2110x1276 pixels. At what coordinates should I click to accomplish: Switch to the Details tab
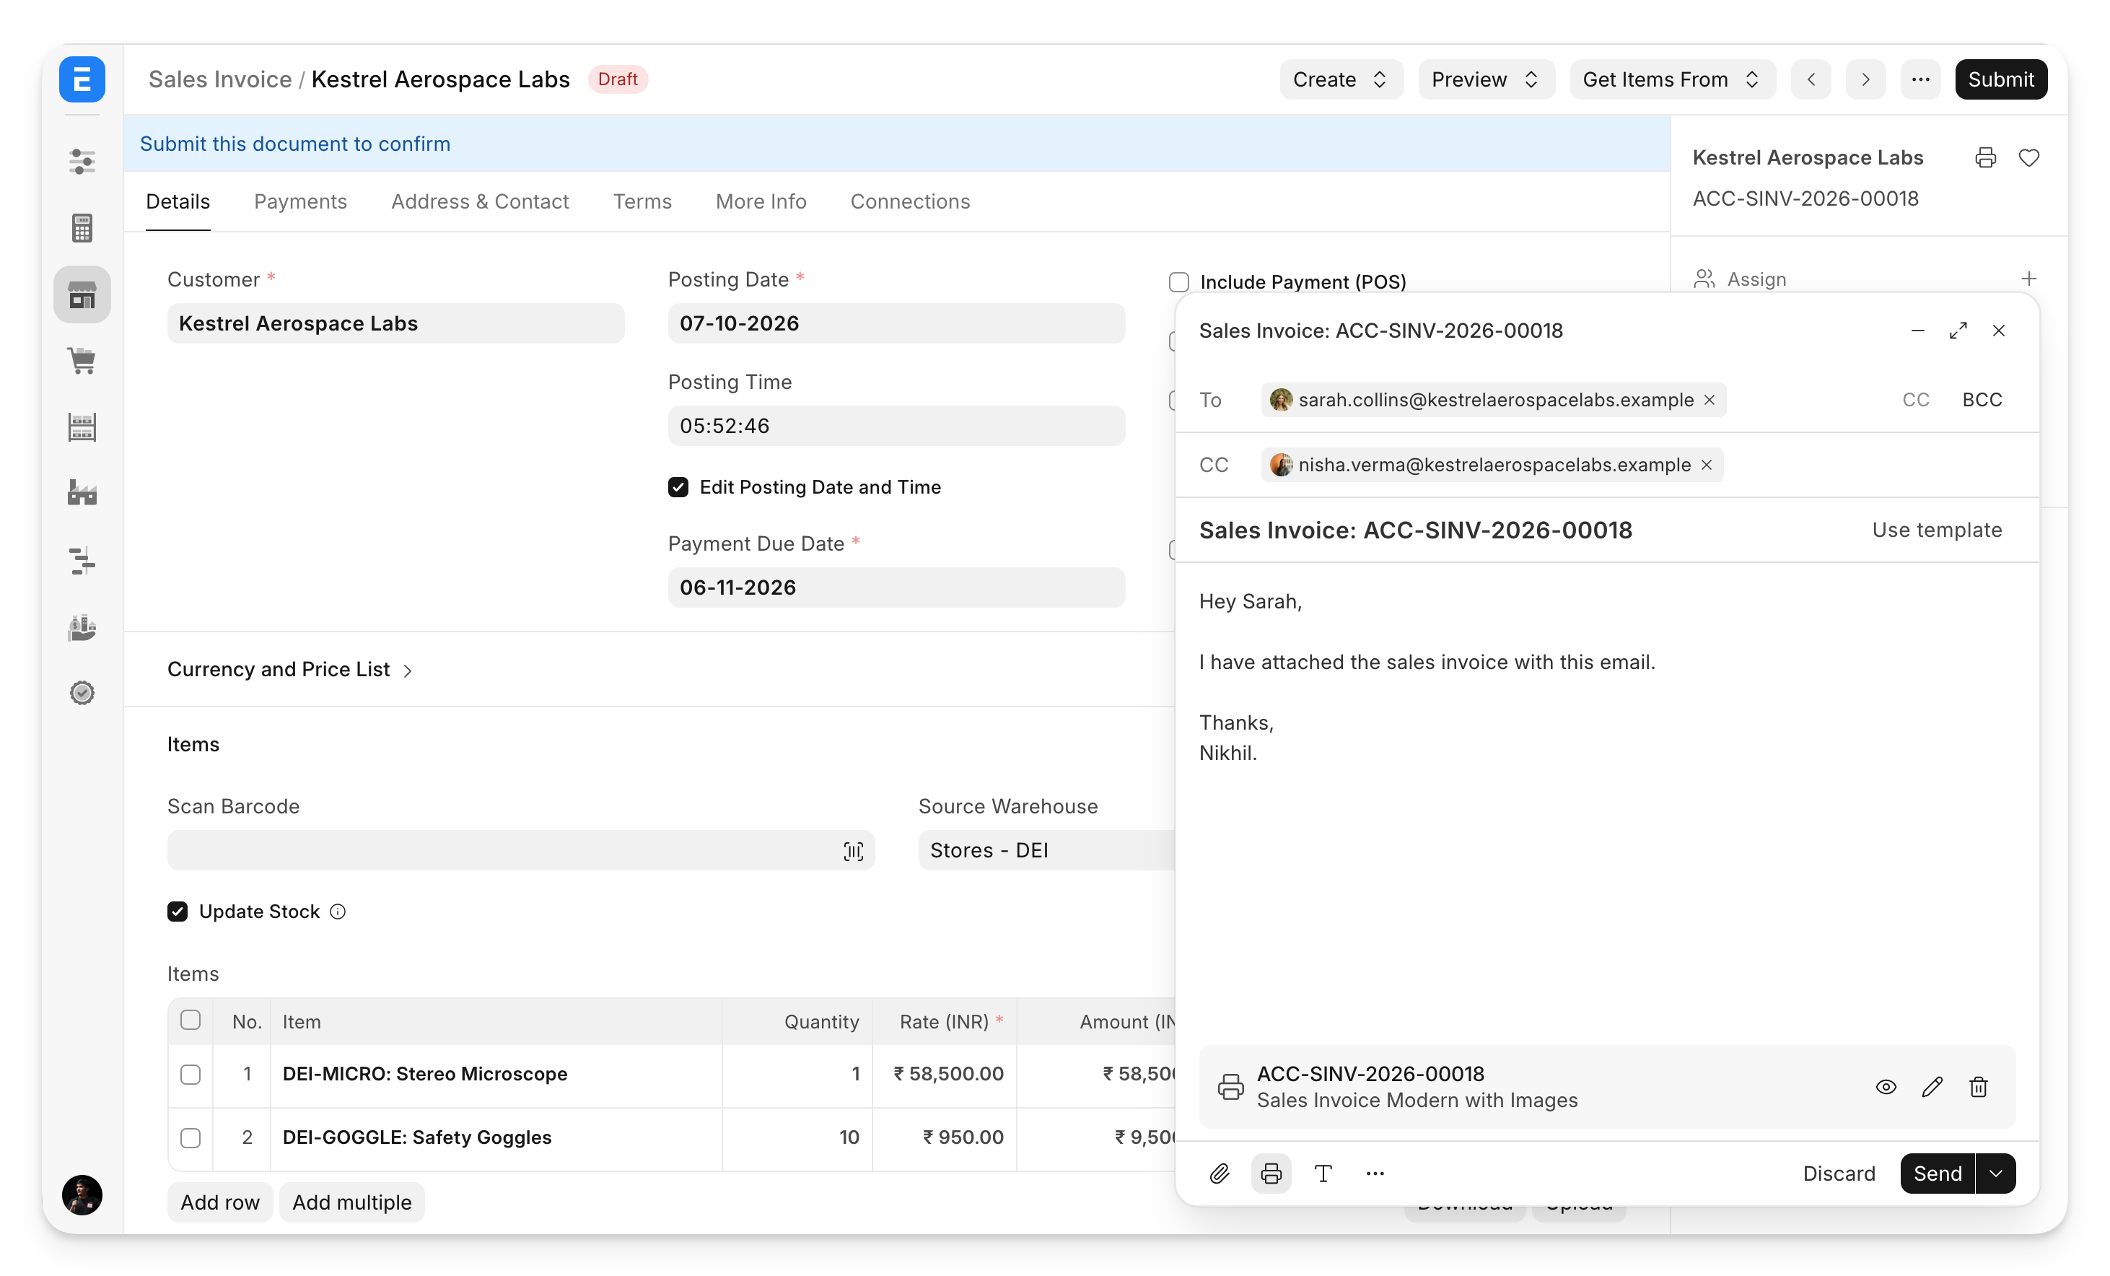coord(178,201)
